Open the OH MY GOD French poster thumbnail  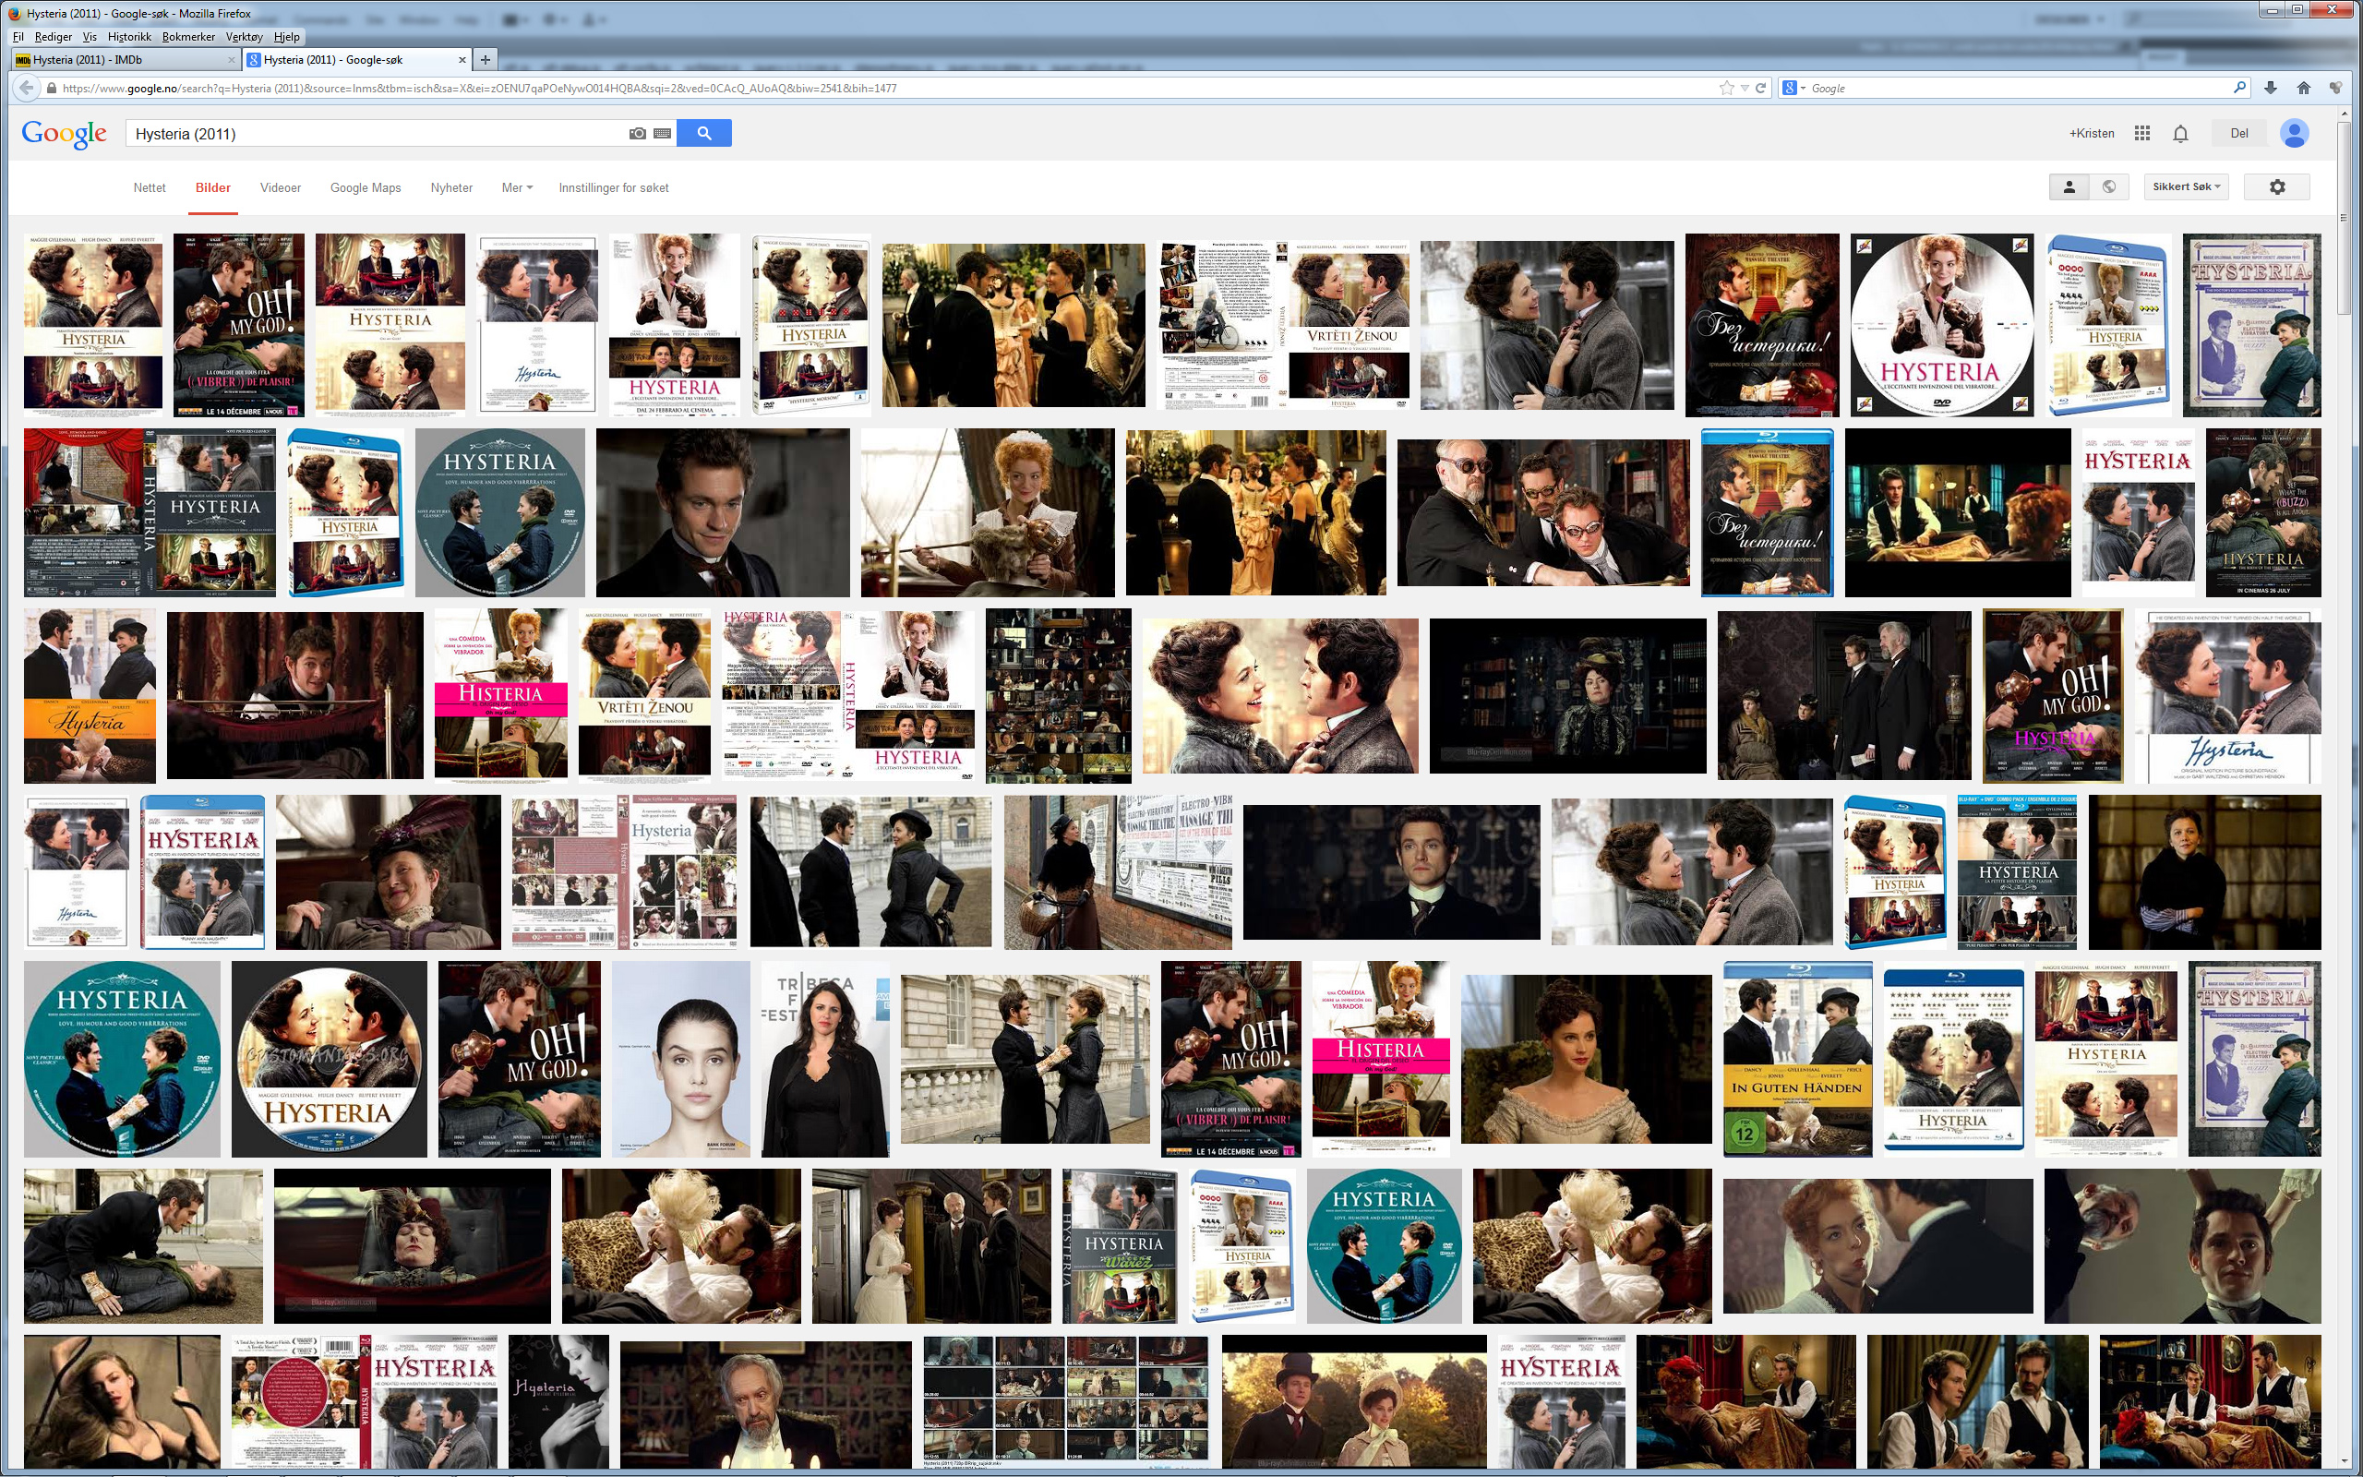239,324
